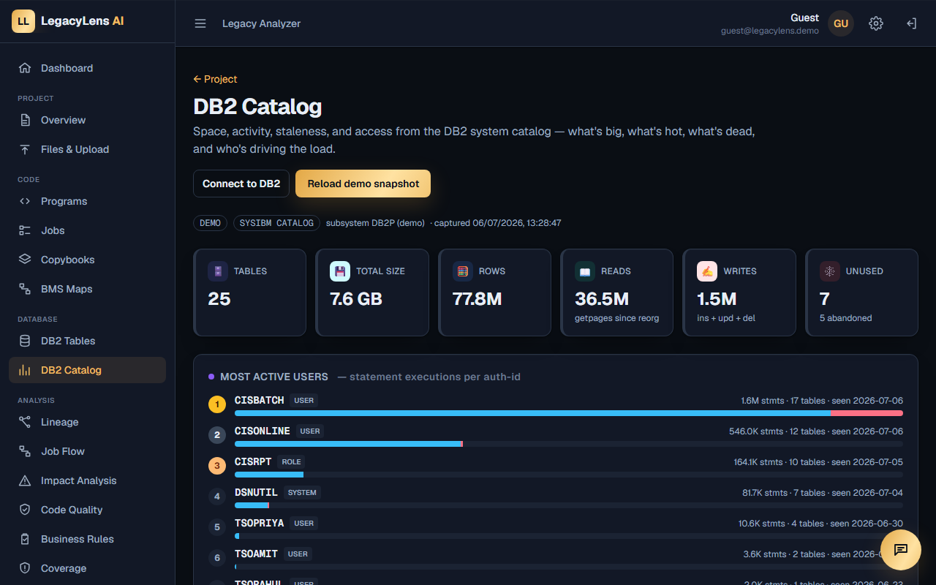Click the Impact Analysis warning icon
This screenshot has height=585, width=936.
pos(25,480)
